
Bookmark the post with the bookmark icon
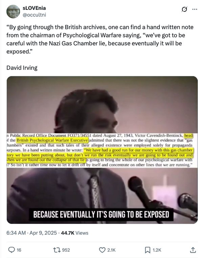pyautogui.click(x=147, y=250)
